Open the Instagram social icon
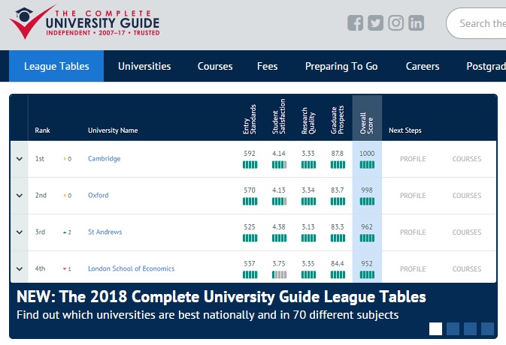The image size is (506, 345). coord(396,23)
